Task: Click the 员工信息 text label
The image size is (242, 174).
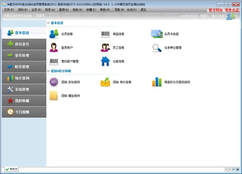Action: pyautogui.click(x=119, y=48)
